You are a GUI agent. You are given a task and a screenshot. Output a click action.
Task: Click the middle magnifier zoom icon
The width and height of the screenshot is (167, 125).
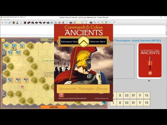pos(99,23)
